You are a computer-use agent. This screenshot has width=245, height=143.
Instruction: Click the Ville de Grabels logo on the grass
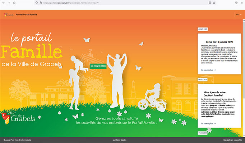coord(18,117)
